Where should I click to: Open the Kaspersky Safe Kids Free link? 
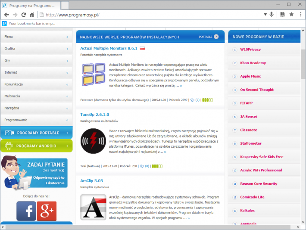(x=262, y=157)
